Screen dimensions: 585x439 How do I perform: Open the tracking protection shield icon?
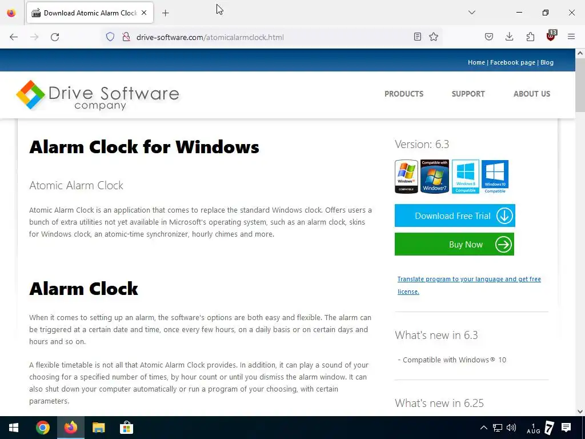110,37
